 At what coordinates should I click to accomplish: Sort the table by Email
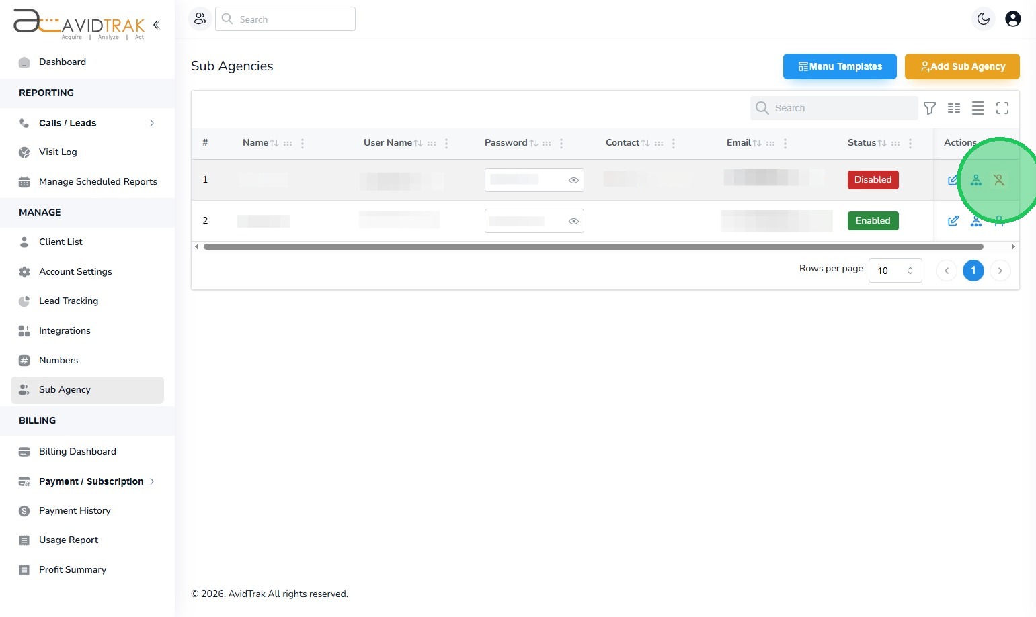click(757, 143)
